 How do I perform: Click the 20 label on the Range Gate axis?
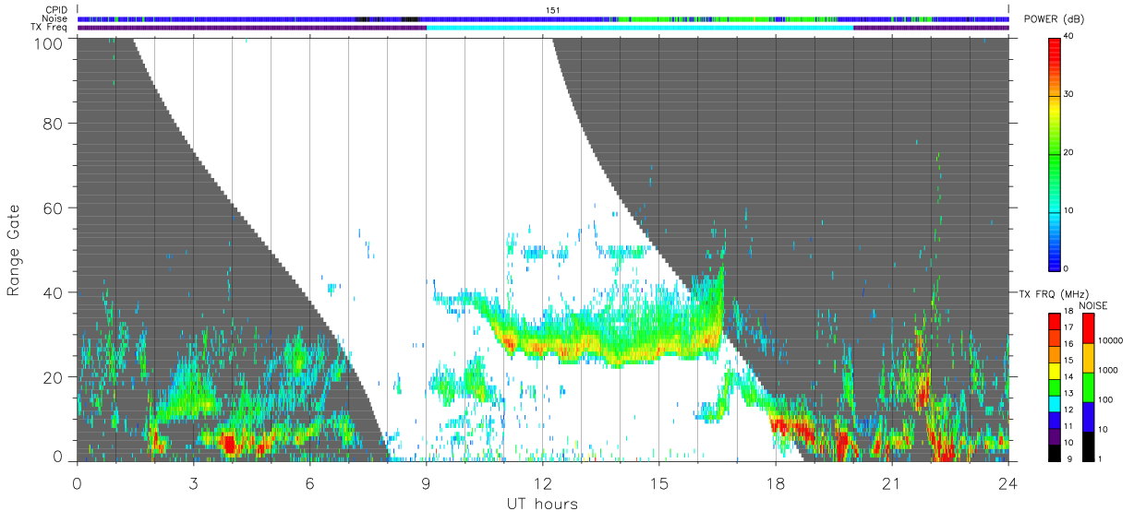click(x=54, y=376)
